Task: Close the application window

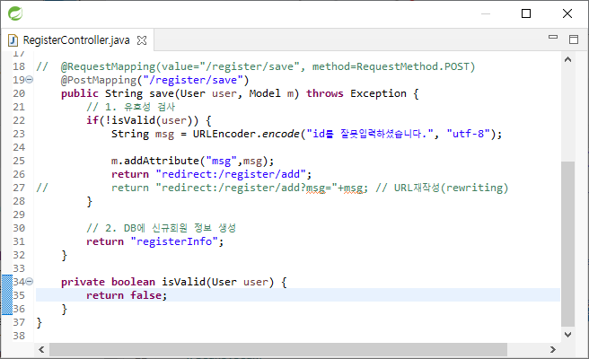Action: [567, 13]
